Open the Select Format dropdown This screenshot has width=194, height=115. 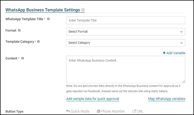[126, 32]
